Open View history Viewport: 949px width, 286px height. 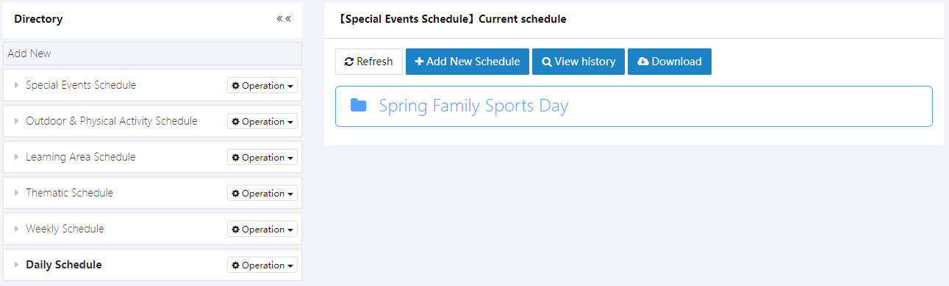[x=579, y=62]
